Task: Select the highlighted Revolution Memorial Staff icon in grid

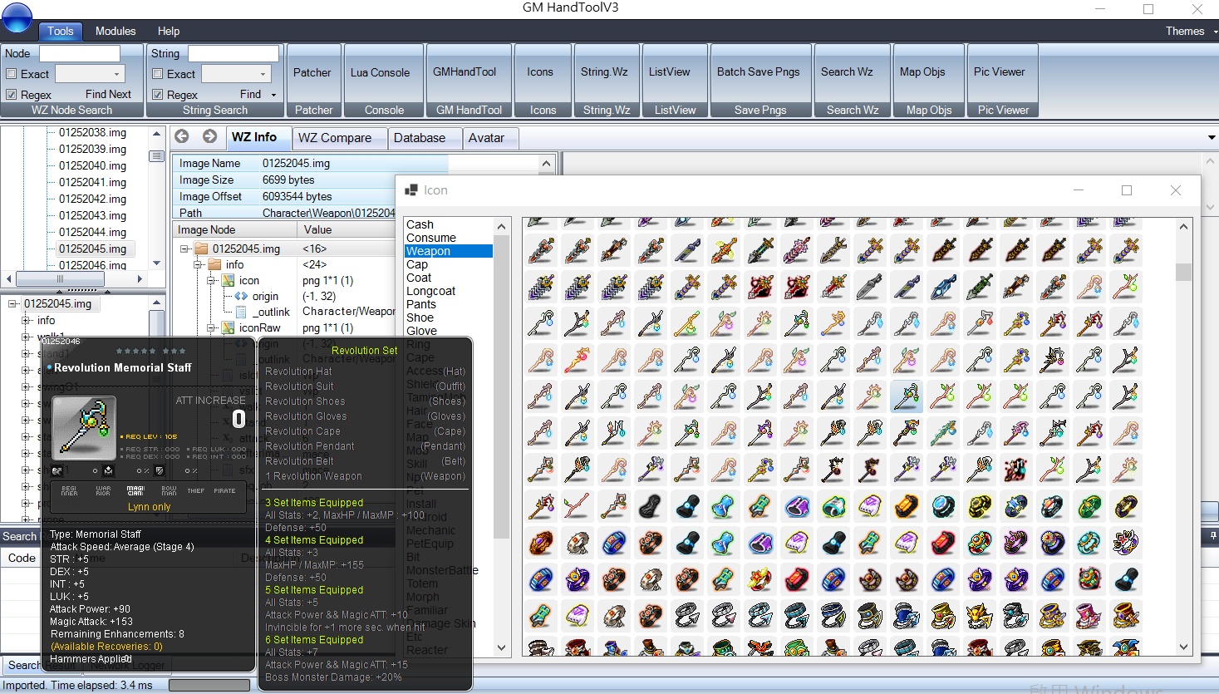Action: [x=906, y=396]
